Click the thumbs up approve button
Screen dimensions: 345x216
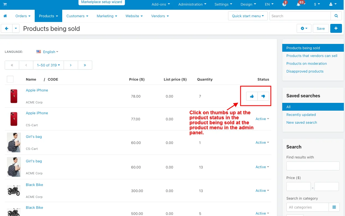[x=252, y=96]
